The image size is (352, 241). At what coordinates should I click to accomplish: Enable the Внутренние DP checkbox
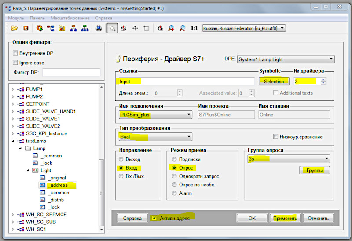15,53
